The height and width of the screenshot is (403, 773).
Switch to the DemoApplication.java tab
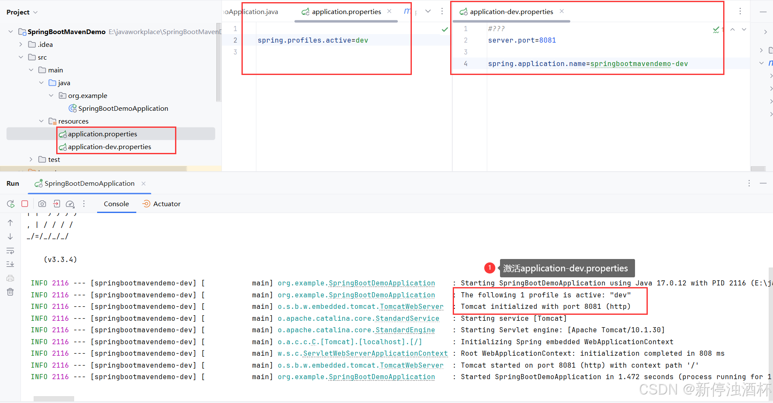(x=251, y=12)
